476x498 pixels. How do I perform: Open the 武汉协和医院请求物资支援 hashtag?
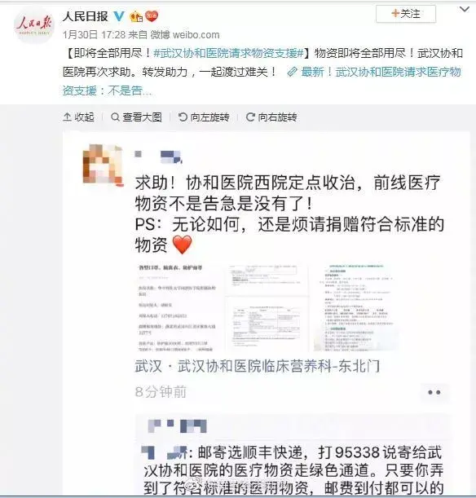click(x=229, y=53)
